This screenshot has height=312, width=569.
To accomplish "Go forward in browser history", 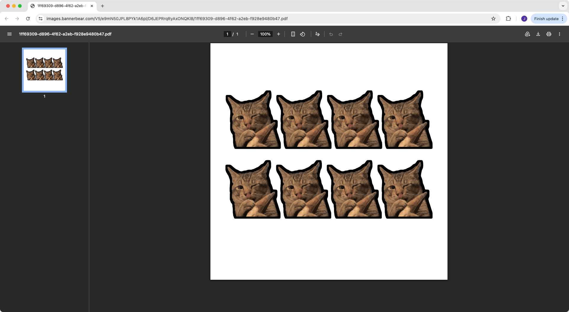I will (17, 19).
